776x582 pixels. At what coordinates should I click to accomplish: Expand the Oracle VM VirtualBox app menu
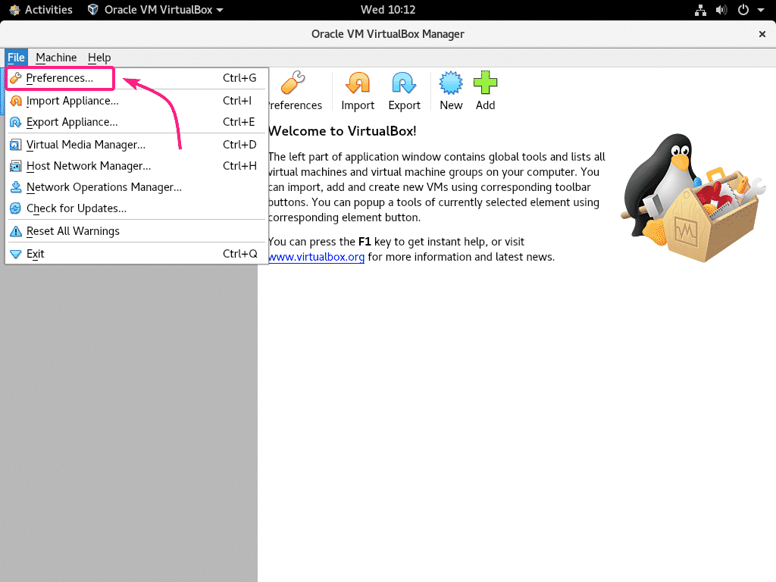(155, 10)
